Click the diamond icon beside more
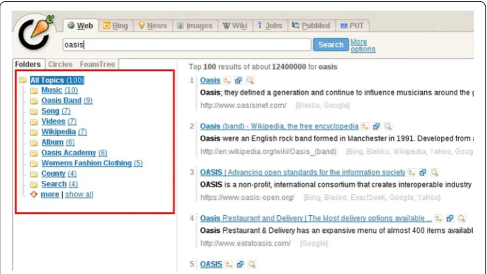Screen dimensions: 487x274 (34, 194)
